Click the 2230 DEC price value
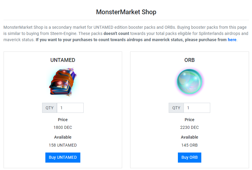The height and width of the screenshot is (170, 252). click(189, 128)
